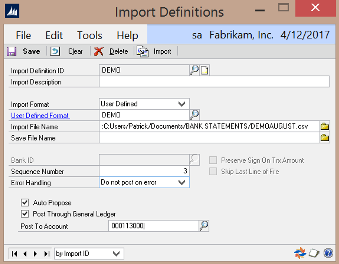Click the blue Help question mark icon

pyautogui.click(x=328, y=253)
